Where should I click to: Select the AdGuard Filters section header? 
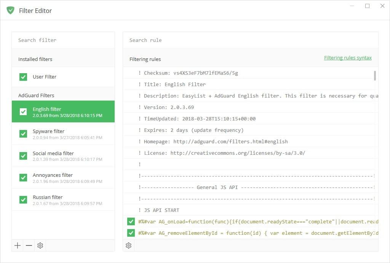(x=37, y=95)
